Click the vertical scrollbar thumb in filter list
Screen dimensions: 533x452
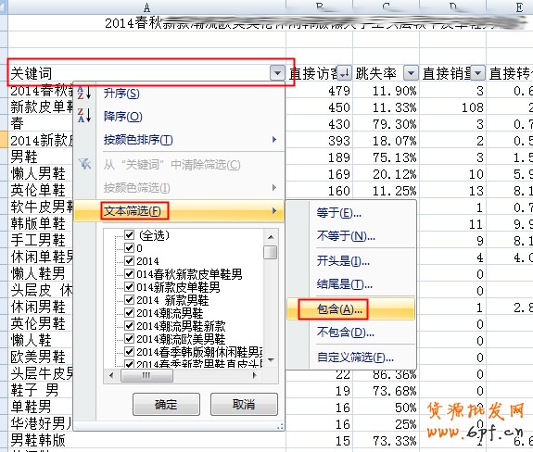click(x=271, y=252)
